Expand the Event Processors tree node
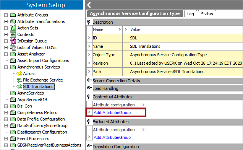243x150 pixels. 6,139
